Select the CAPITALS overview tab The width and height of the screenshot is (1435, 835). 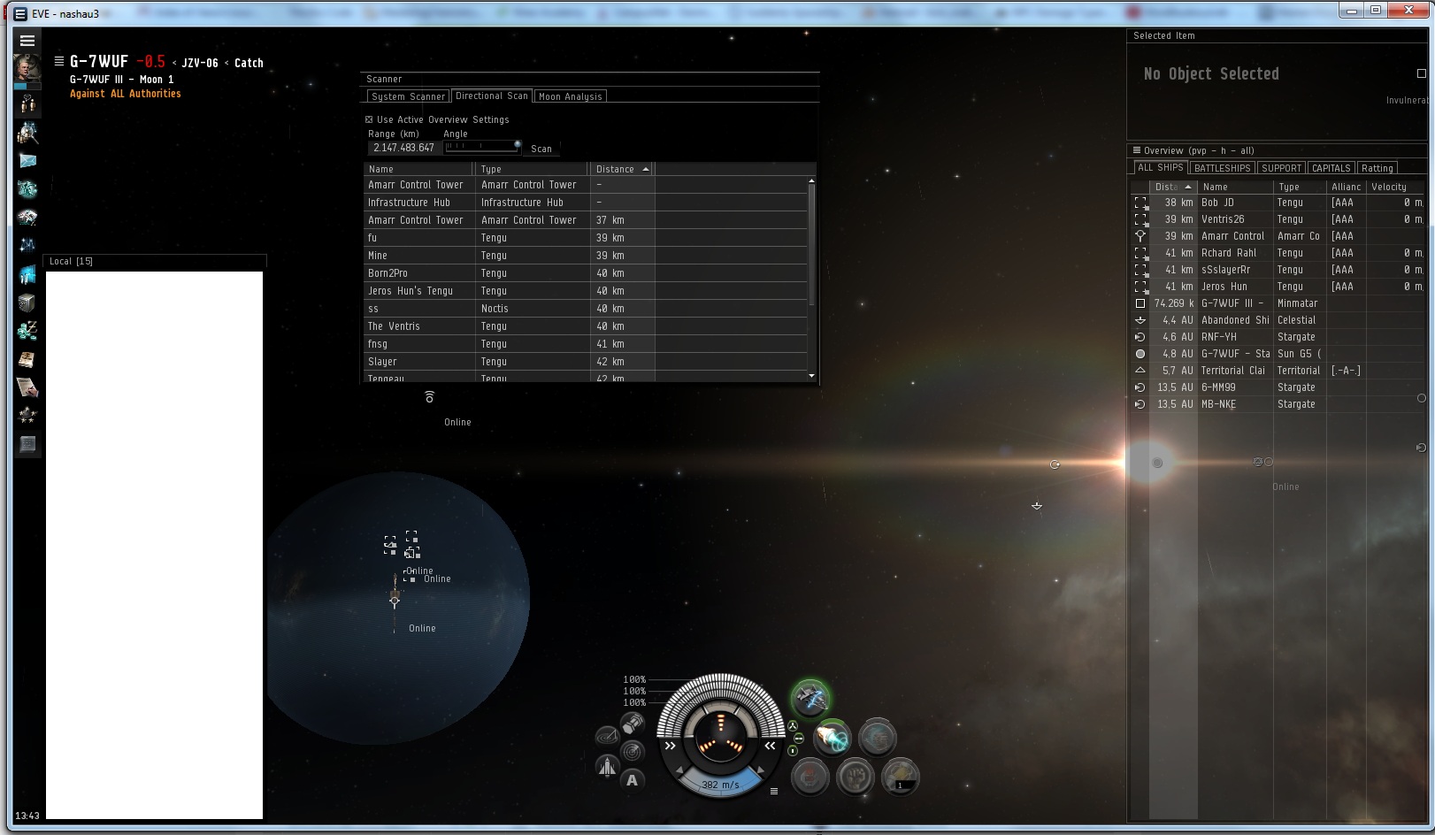pyautogui.click(x=1331, y=168)
